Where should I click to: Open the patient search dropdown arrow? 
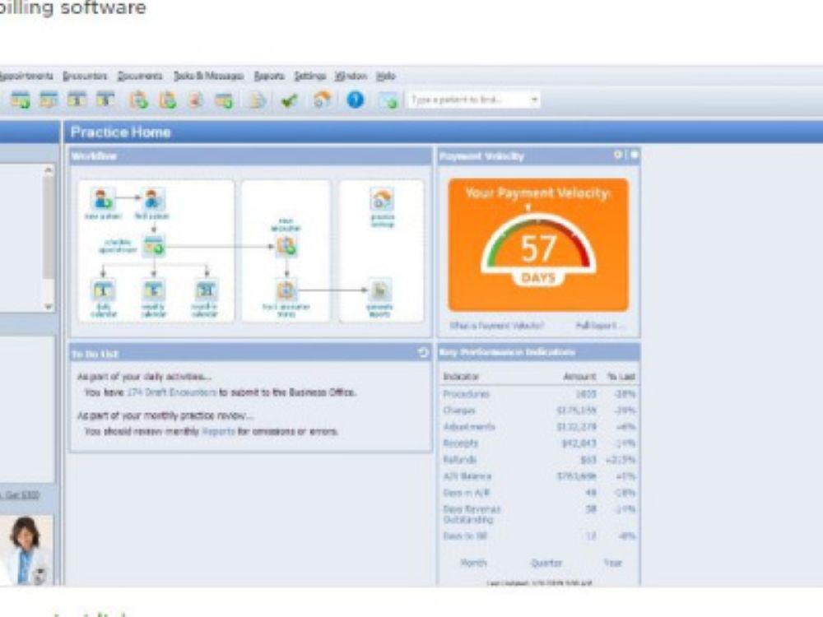(534, 100)
